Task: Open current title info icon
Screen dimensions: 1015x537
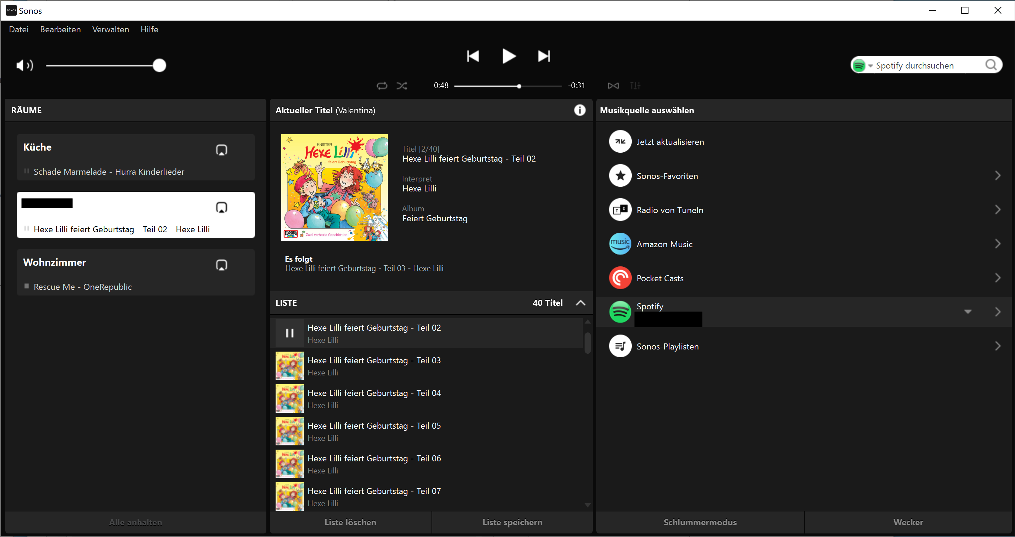Action: tap(579, 110)
